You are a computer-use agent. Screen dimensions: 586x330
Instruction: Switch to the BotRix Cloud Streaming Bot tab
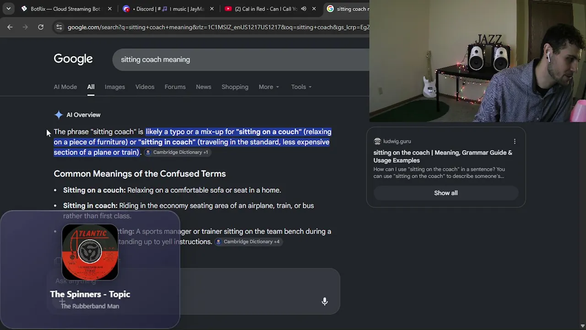[65, 9]
